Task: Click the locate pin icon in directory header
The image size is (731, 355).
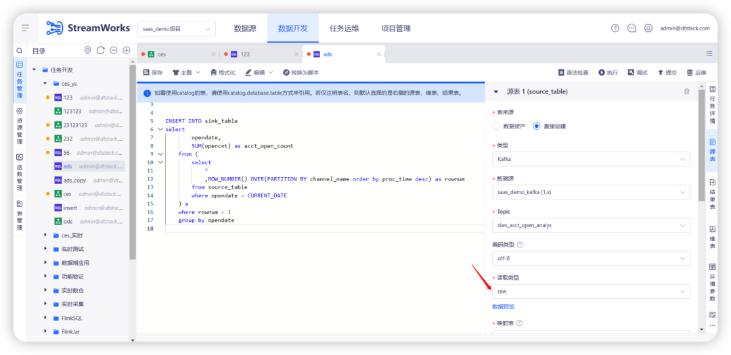Action: (x=87, y=50)
